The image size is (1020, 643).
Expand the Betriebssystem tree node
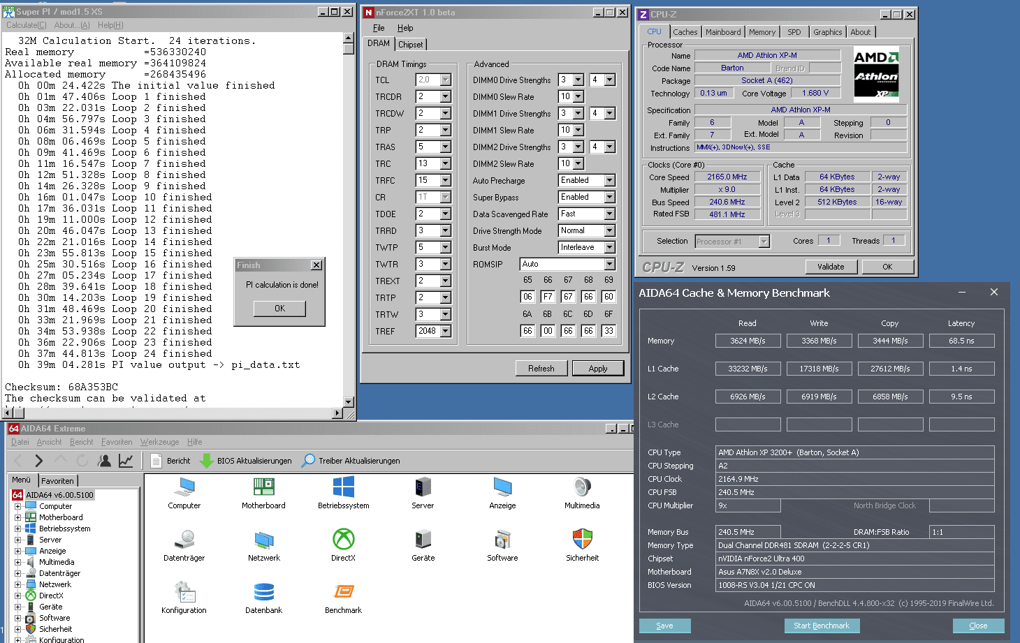(x=17, y=529)
